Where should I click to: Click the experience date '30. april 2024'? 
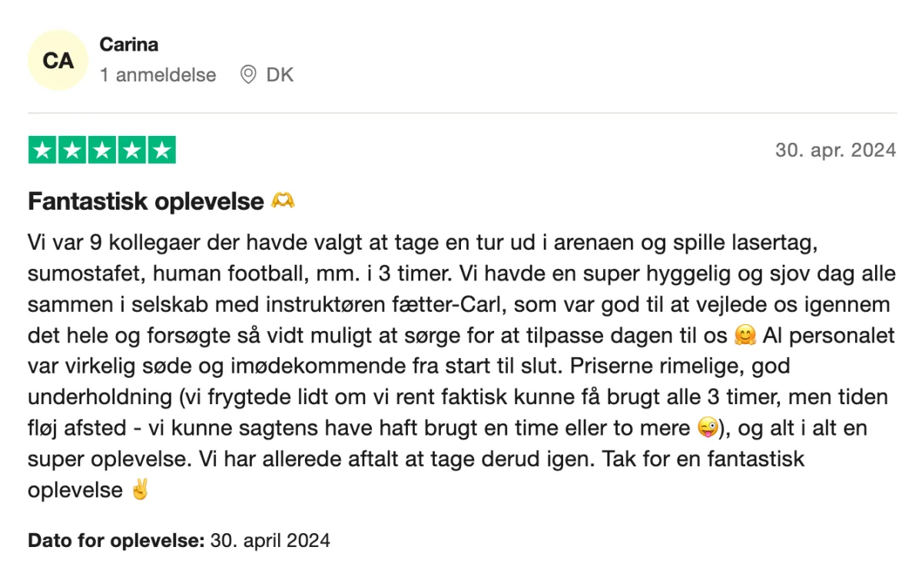270,540
